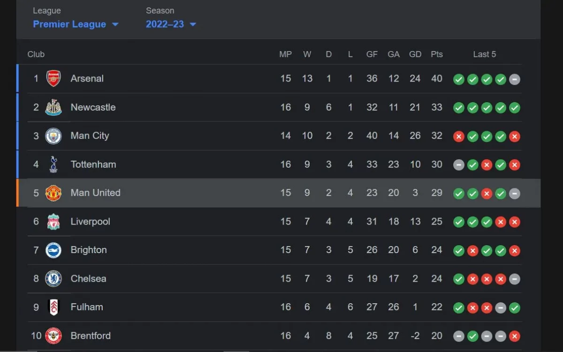Screen dimensions: 563x352
Task: Open the Arsenal team name link
Action: point(87,78)
